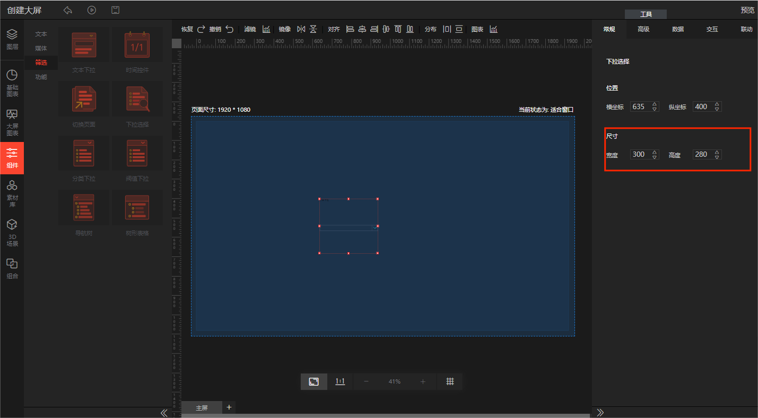Viewport: 758px width, 418px height.
Task: Increase the 横坐标 value with up arrow
Action: 655,104
